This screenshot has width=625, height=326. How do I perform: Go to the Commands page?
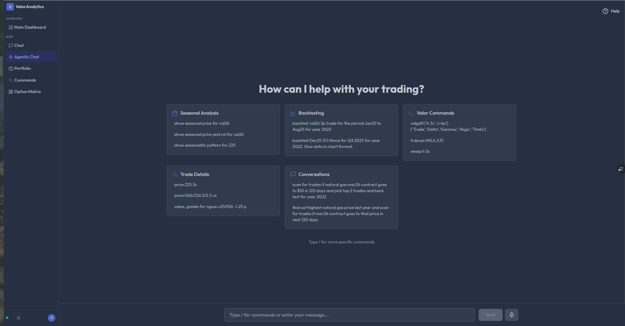click(25, 80)
